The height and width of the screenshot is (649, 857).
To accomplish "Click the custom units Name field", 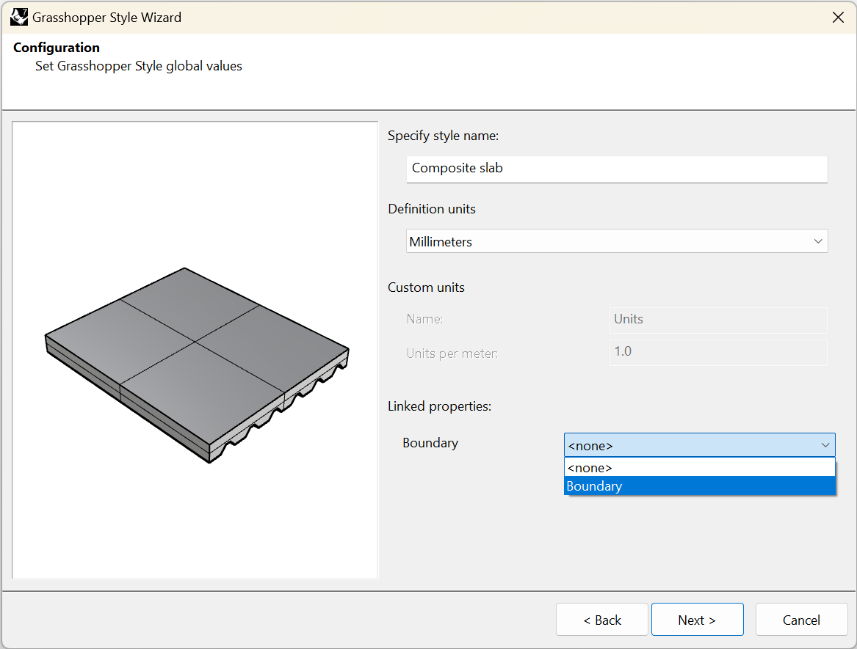I will [717, 320].
